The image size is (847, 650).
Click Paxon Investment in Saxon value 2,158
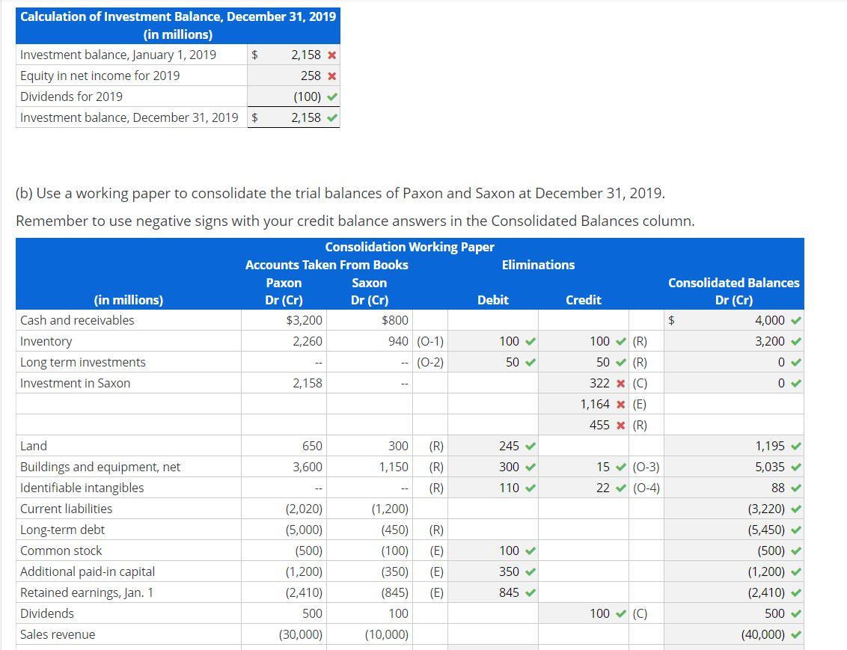point(308,383)
